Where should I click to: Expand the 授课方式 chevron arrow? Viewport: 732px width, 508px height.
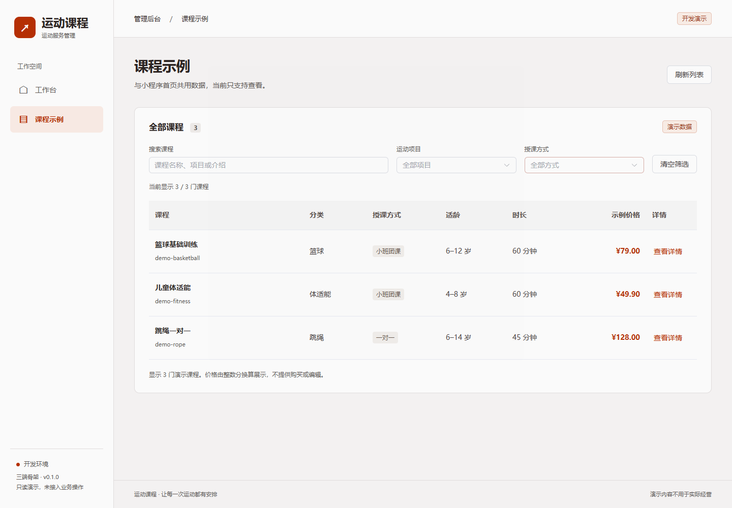634,165
